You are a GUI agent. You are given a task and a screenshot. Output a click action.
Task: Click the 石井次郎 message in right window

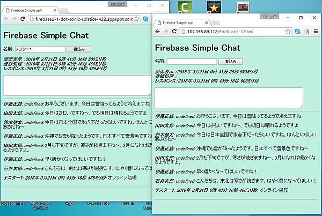coord(236,181)
